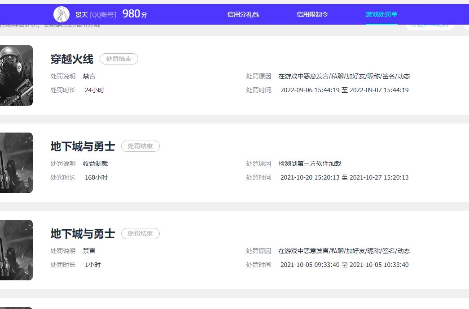The image size is (469, 309).
Task: Click 地下城与勇士 title of the 1小时 record
Action: pos(83,234)
